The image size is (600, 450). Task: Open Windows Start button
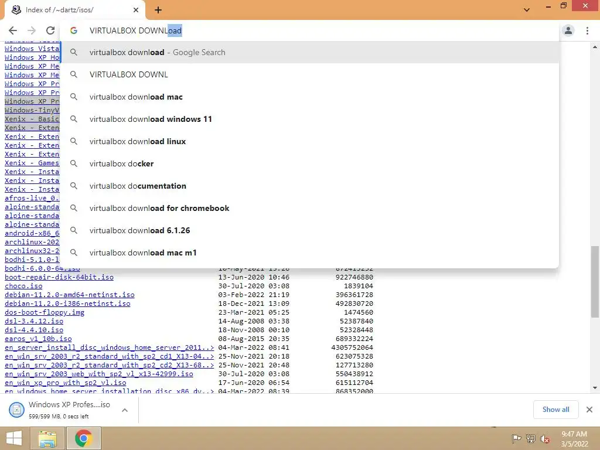(x=14, y=438)
